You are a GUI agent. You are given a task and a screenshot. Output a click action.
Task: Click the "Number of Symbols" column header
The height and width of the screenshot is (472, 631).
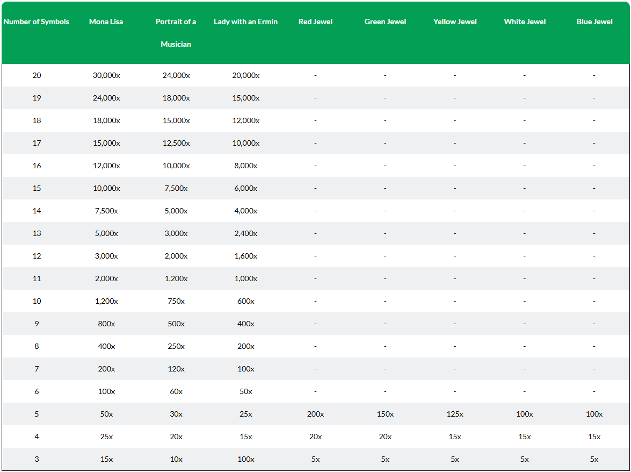(36, 22)
